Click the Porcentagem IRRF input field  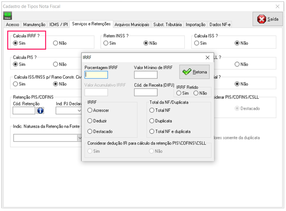tap(96, 75)
